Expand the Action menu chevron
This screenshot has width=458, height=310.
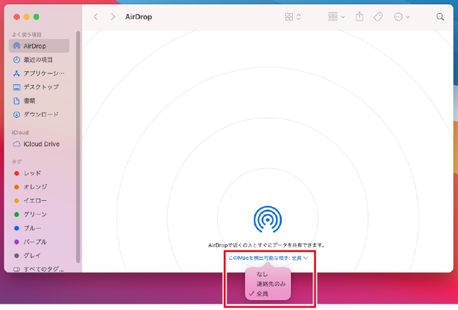point(408,17)
